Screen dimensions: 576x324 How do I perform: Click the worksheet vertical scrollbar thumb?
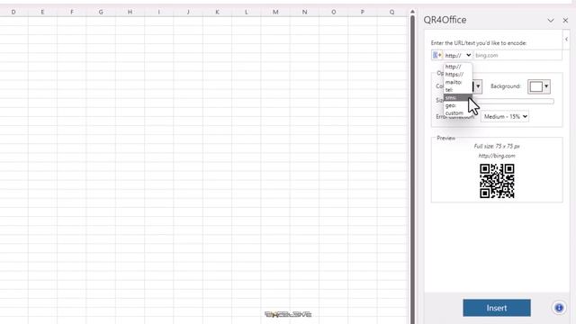412,169
